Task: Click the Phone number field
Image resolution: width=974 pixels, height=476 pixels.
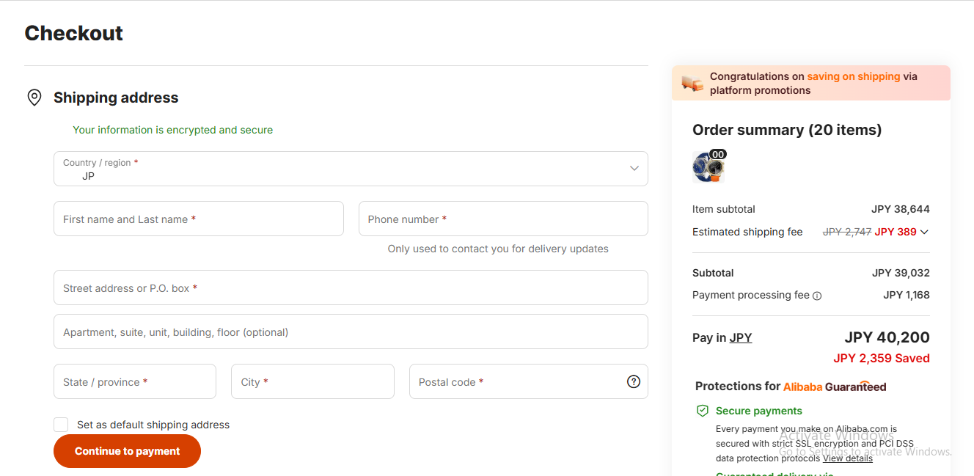Action: tap(502, 219)
